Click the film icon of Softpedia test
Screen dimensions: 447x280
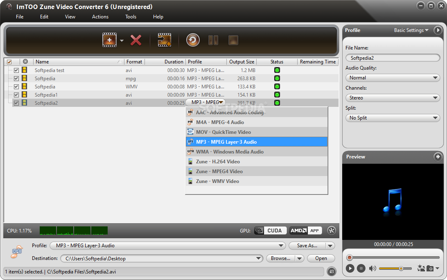[25, 70]
